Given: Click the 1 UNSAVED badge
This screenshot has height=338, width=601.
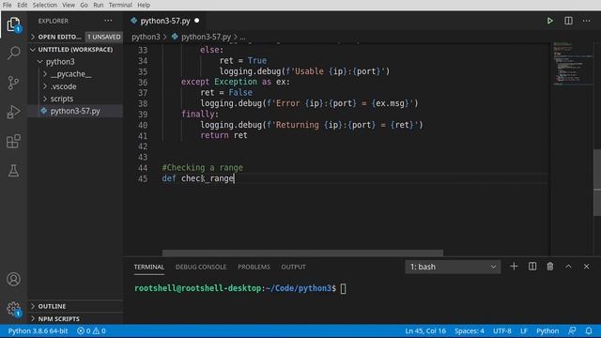Looking at the screenshot, I should pos(103,37).
